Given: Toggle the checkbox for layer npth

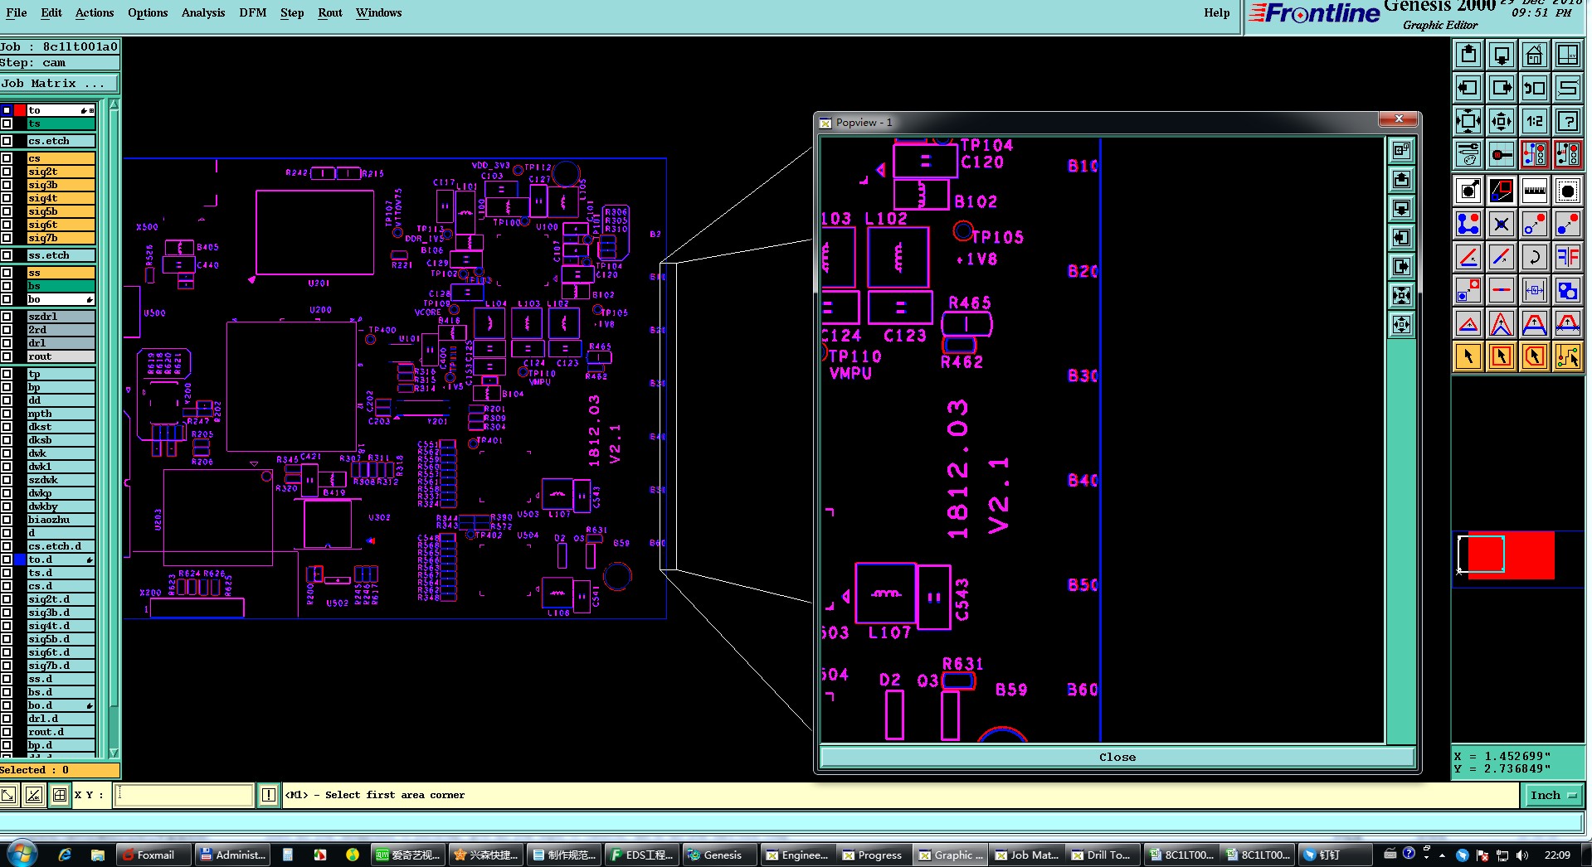Looking at the screenshot, I should (7, 414).
